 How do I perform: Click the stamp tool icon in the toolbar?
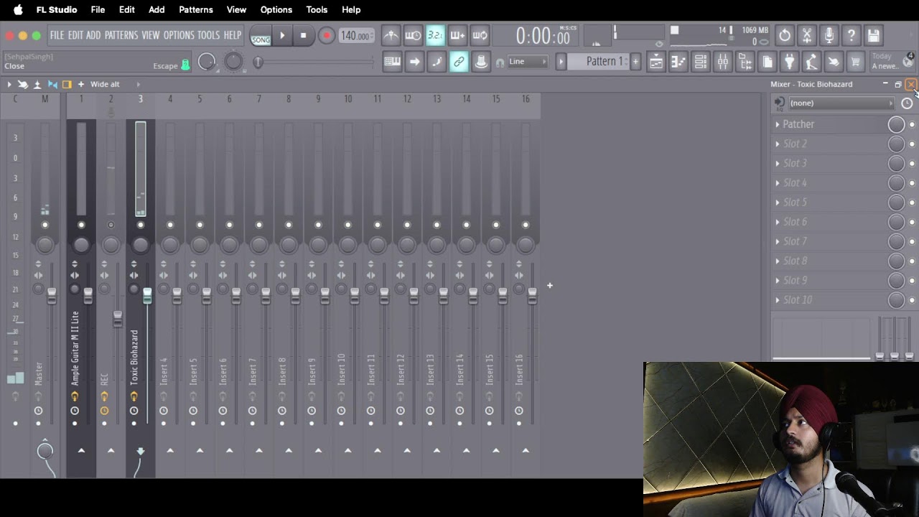(x=481, y=62)
